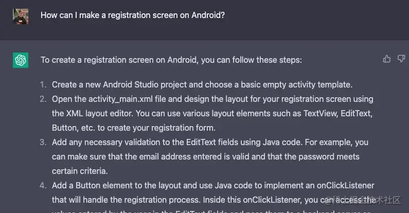Click the line about email address being valid
This screenshot has width=409, height=213.
(206, 157)
